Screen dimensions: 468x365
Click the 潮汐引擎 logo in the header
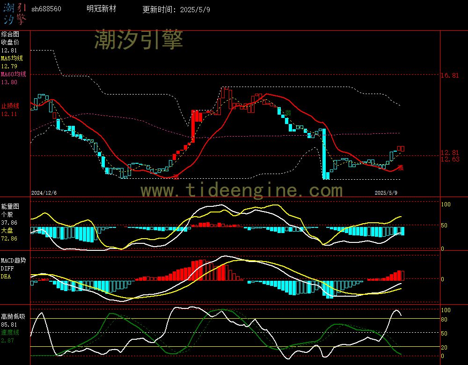coord(15,14)
